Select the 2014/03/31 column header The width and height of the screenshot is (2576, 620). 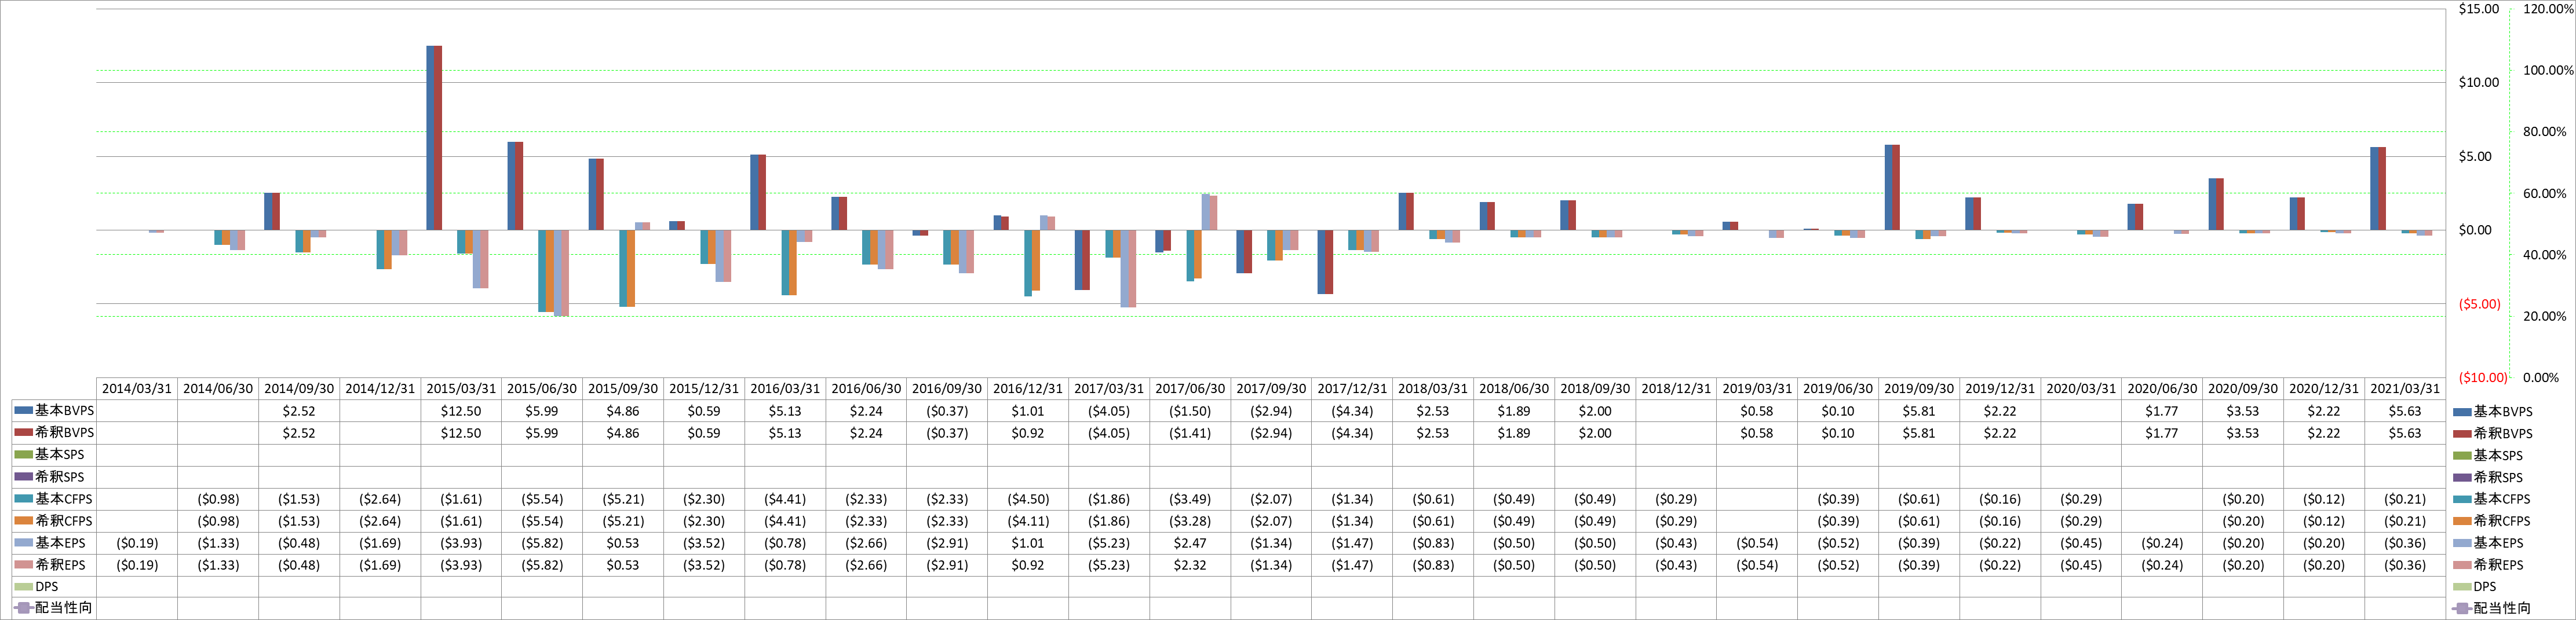pos(137,388)
